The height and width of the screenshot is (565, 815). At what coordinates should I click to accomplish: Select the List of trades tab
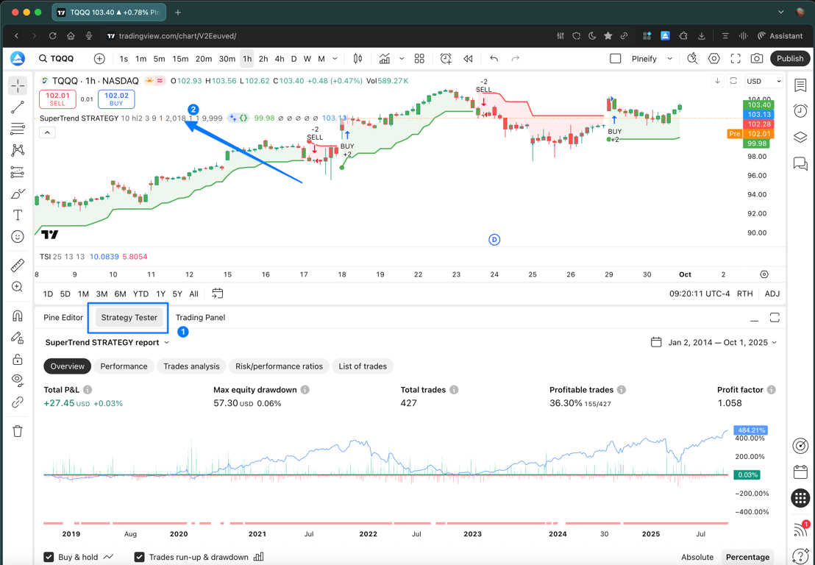click(x=363, y=366)
